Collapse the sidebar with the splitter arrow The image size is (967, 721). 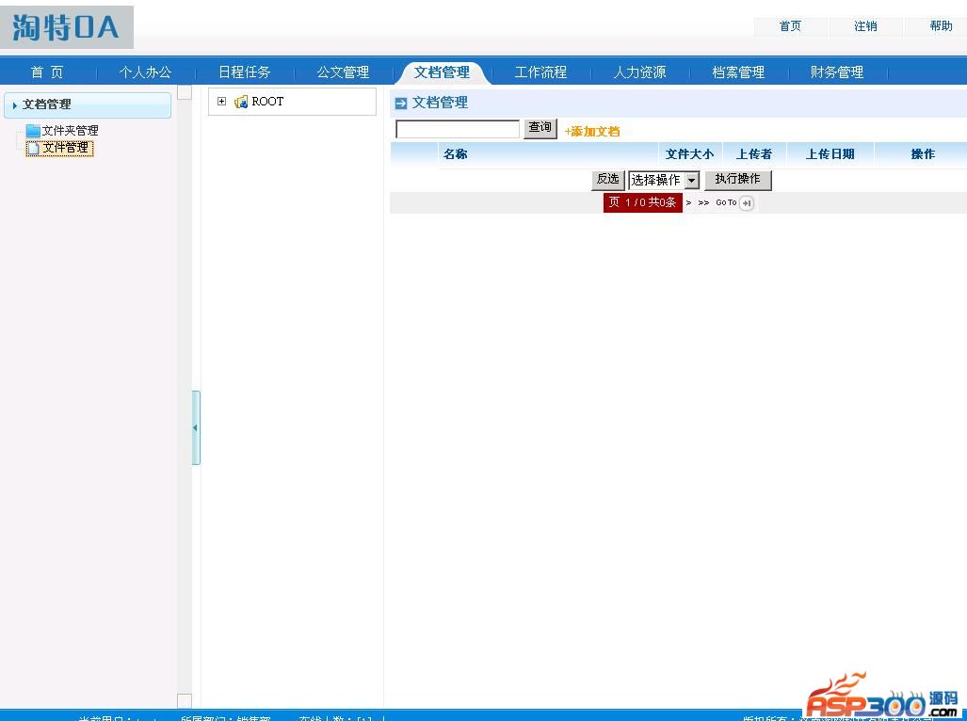196,427
